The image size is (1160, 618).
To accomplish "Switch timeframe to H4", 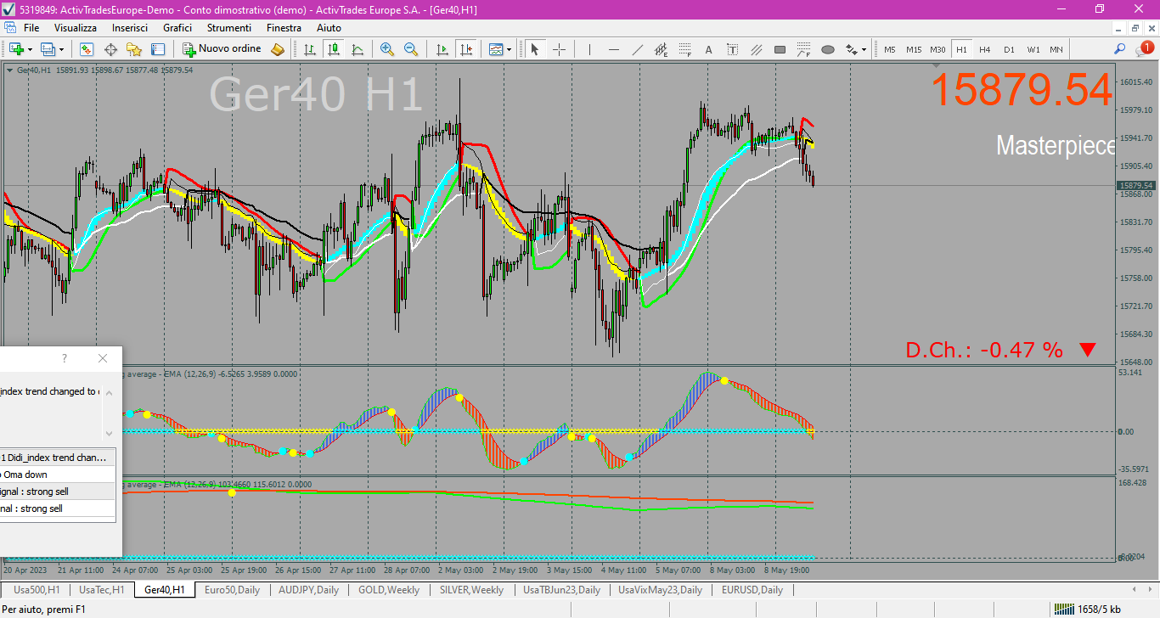I will coord(985,49).
